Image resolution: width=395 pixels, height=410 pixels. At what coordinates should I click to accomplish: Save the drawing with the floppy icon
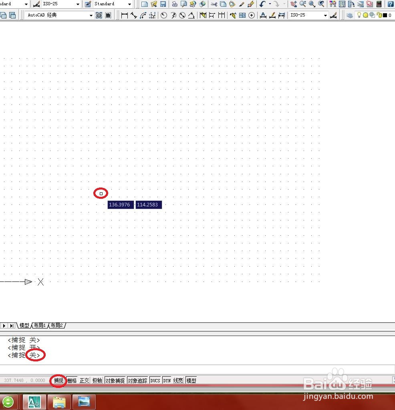(163, 4)
